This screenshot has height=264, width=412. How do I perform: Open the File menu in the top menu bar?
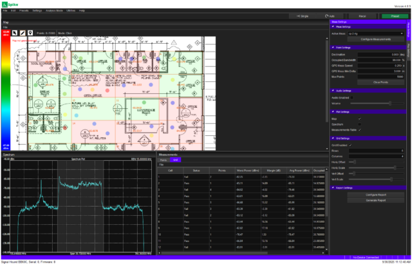[x=5, y=11]
